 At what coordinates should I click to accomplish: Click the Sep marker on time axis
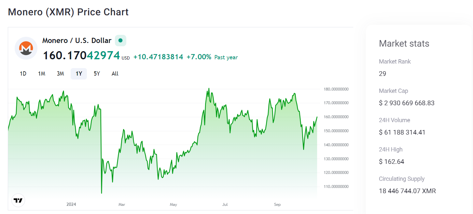[277, 205]
